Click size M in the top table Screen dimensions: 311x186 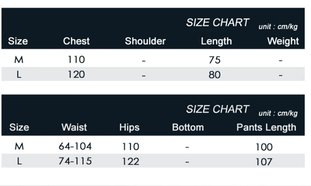click(x=19, y=60)
